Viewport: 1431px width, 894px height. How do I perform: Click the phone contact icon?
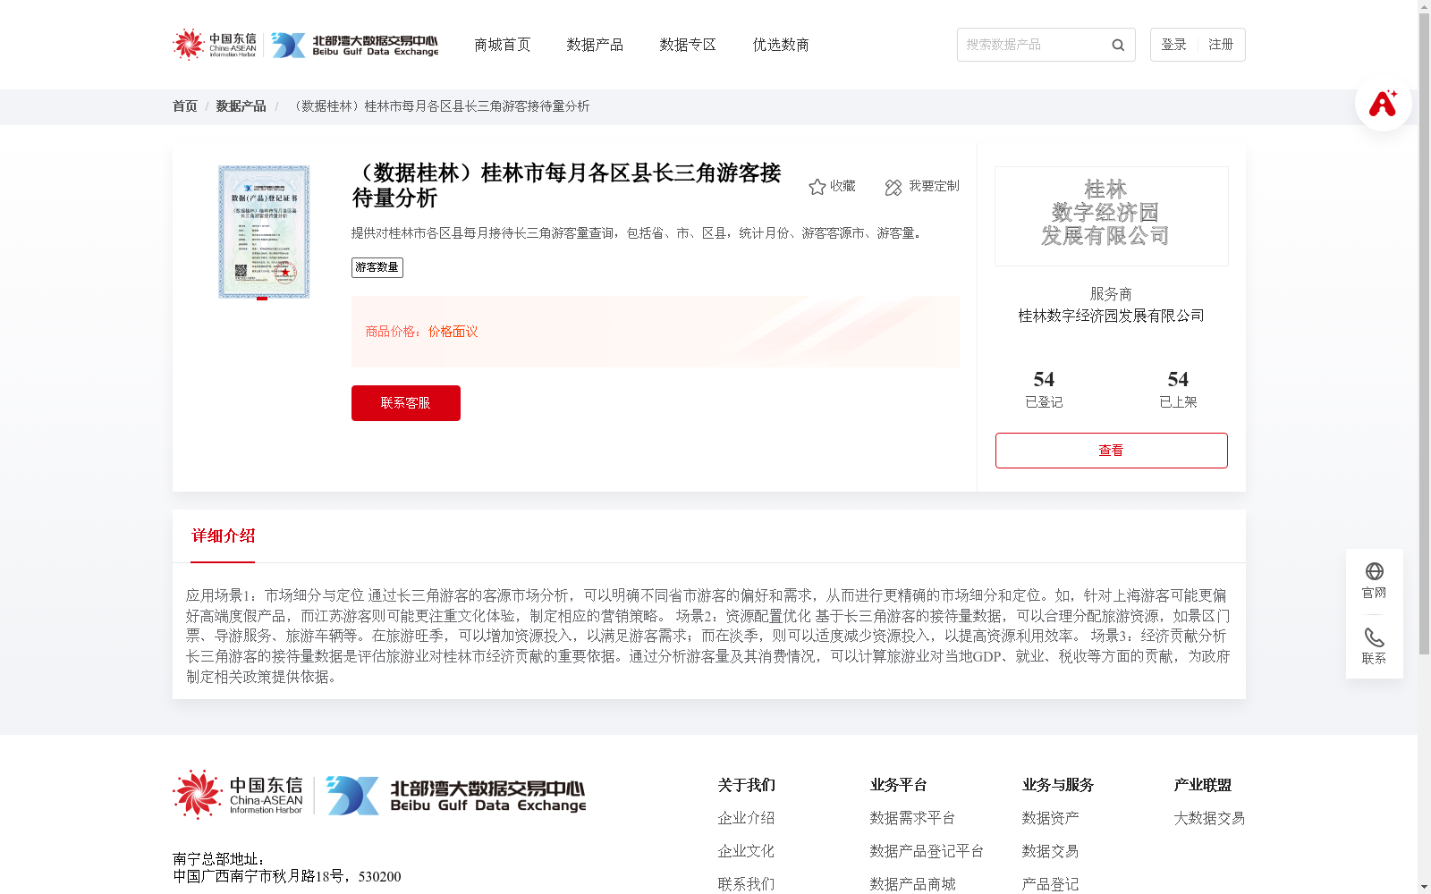(1375, 637)
